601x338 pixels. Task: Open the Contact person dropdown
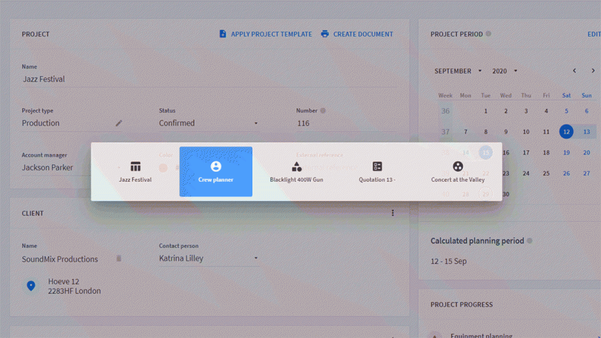[x=208, y=259]
